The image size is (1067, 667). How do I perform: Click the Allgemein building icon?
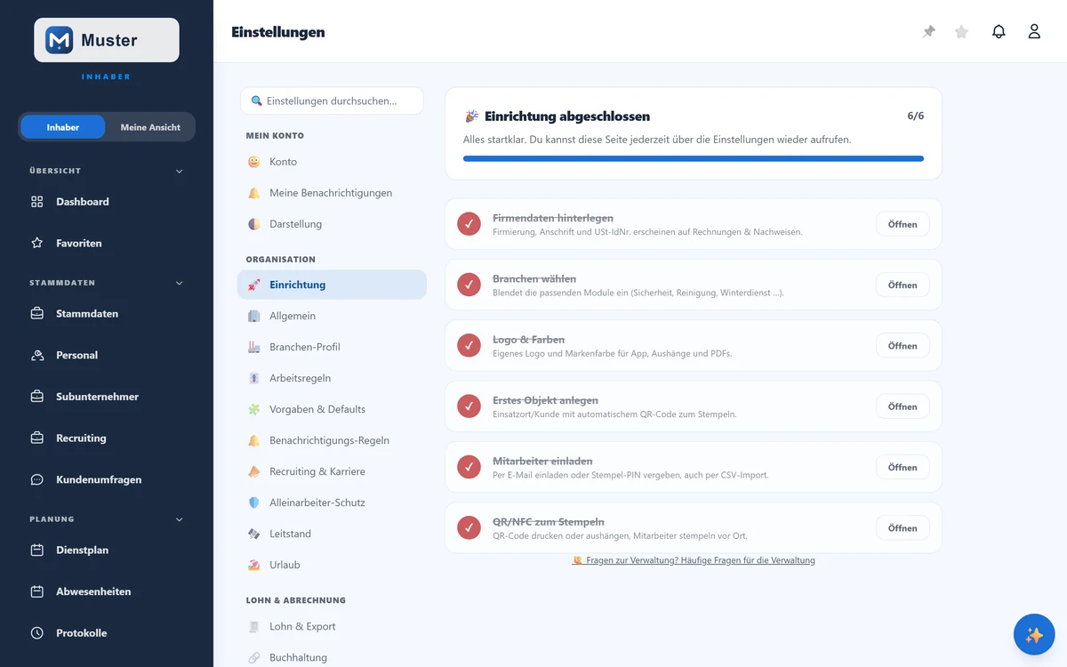(254, 316)
